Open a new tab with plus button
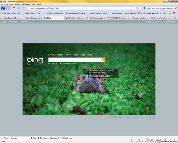The image size is (178, 143). point(173,18)
